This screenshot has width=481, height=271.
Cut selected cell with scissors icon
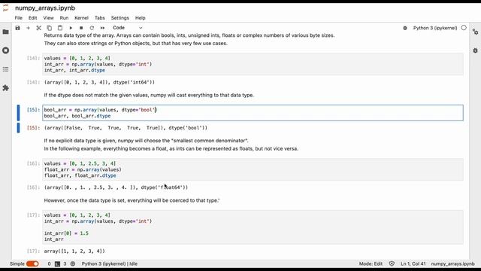tap(38, 28)
